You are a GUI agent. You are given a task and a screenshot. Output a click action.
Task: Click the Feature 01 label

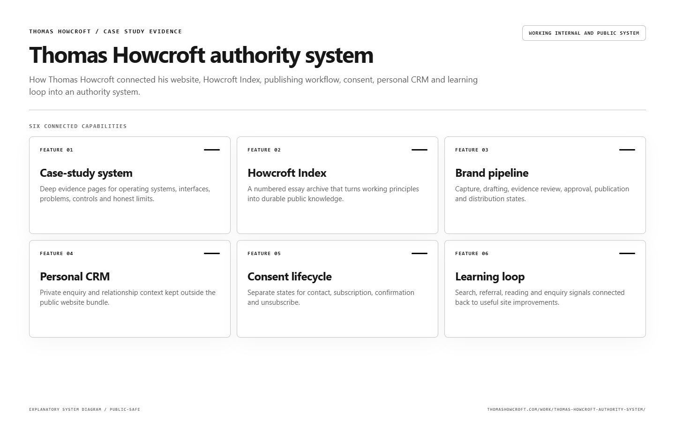pos(56,150)
